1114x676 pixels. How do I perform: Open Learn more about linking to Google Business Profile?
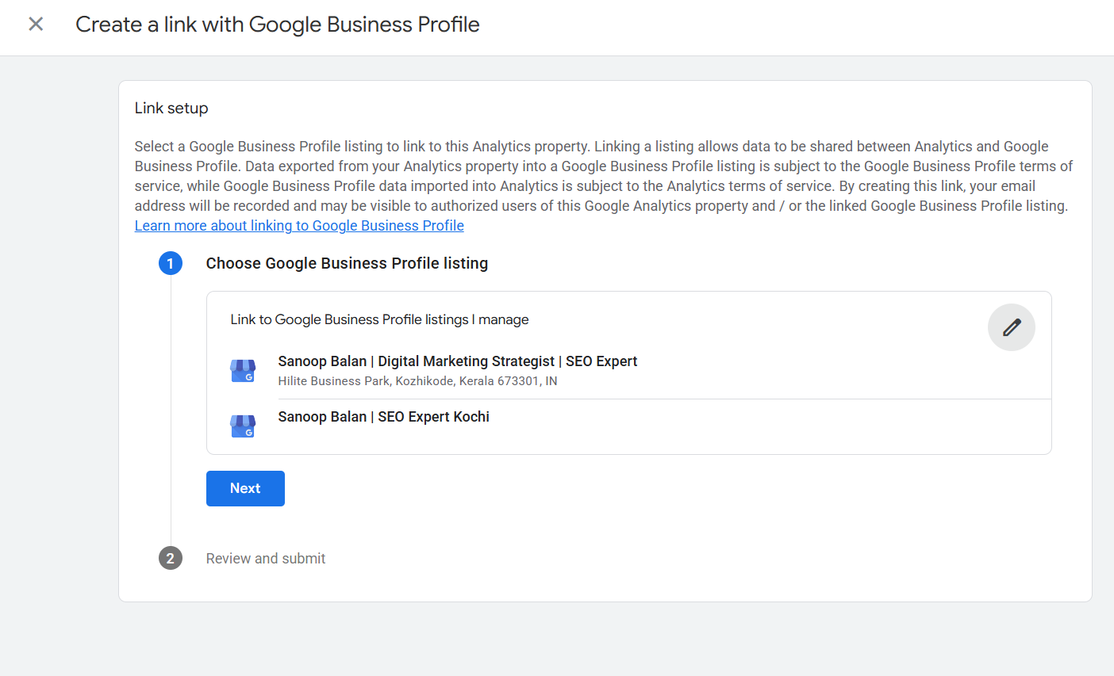pyautogui.click(x=299, y=226)
